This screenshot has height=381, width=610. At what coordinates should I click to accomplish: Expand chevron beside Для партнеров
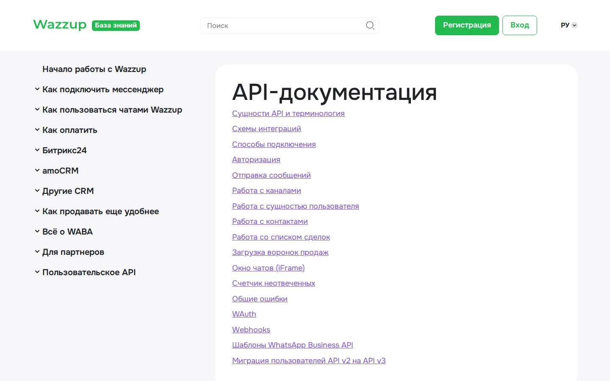pos(37,252)
